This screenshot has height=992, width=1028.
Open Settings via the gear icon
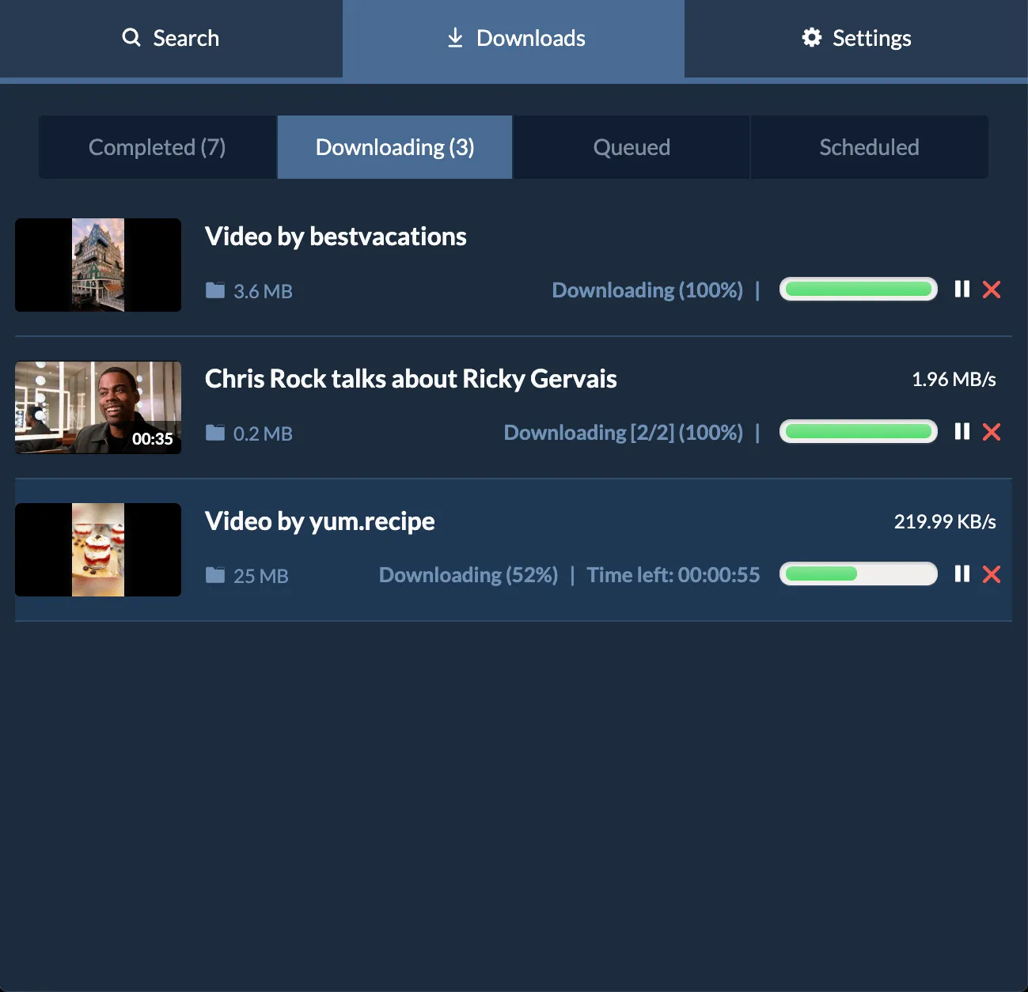(812, 37)
